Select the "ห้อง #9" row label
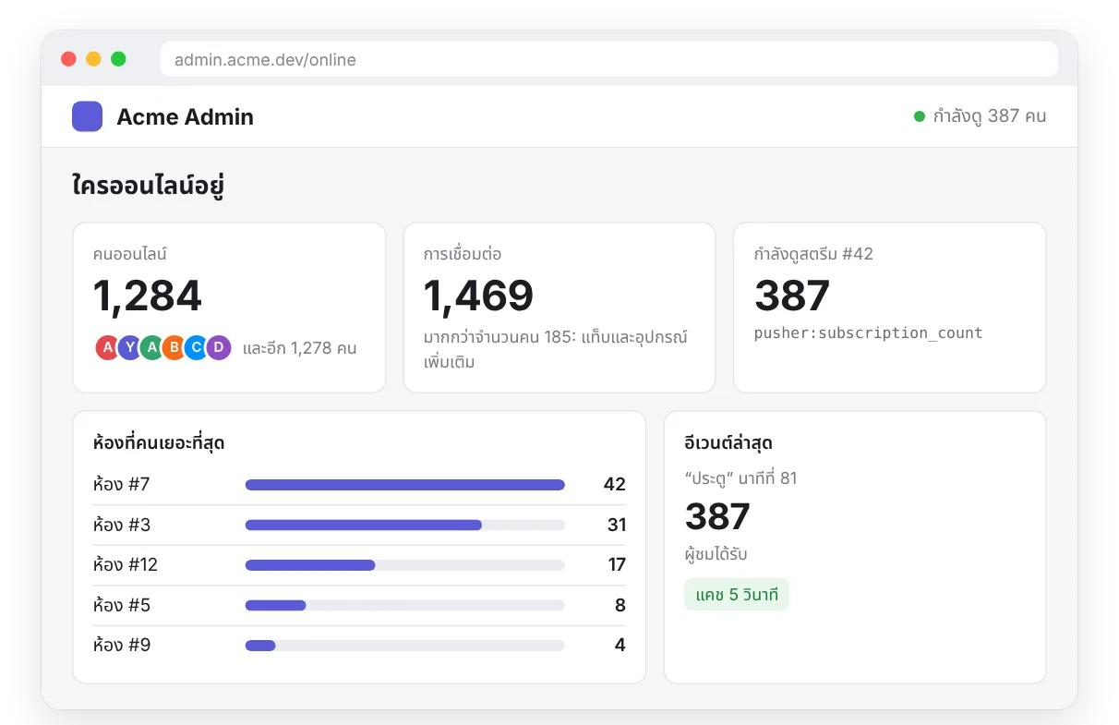Screen dimensions: 1119x725 (122, 646)
